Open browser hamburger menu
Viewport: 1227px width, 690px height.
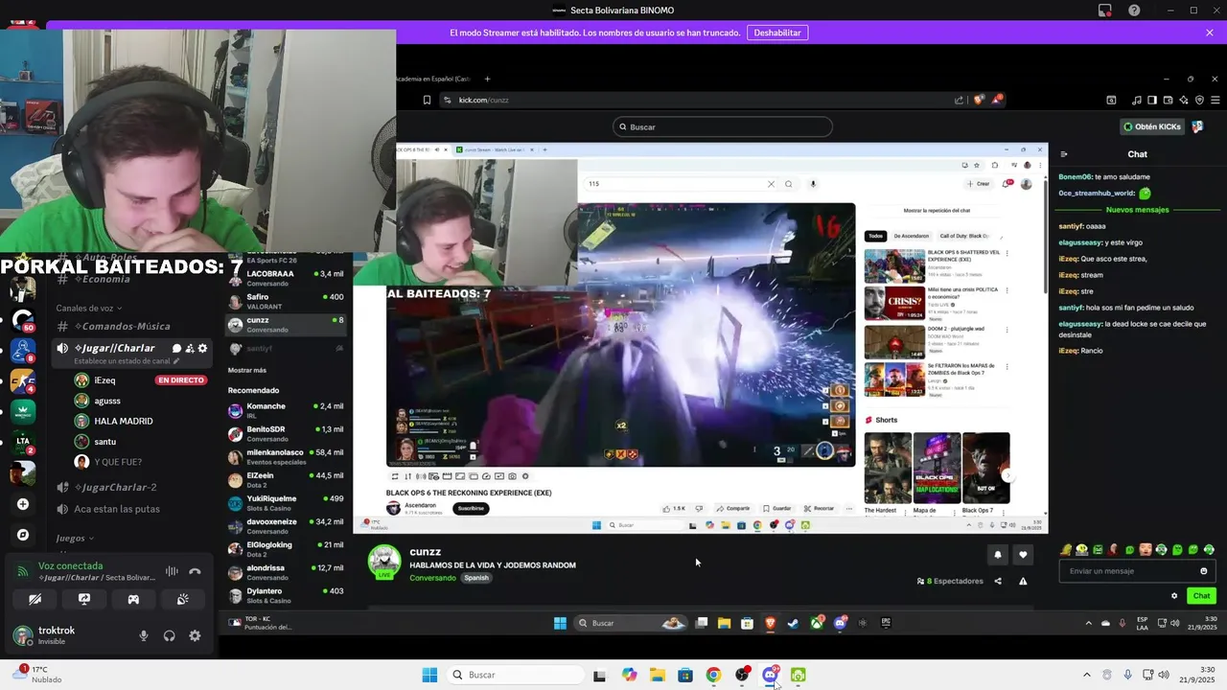(x=1215, y=100)
